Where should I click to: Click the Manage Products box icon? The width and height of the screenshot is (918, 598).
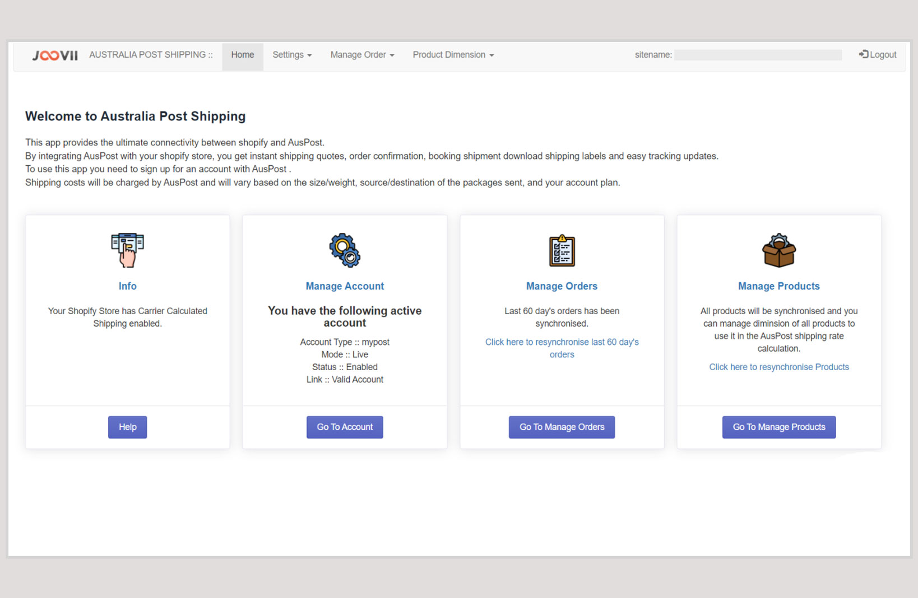pyautogui.click(x=778, y=250)
